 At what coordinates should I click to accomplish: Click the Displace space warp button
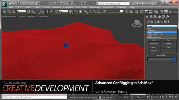tap(154, 51)
